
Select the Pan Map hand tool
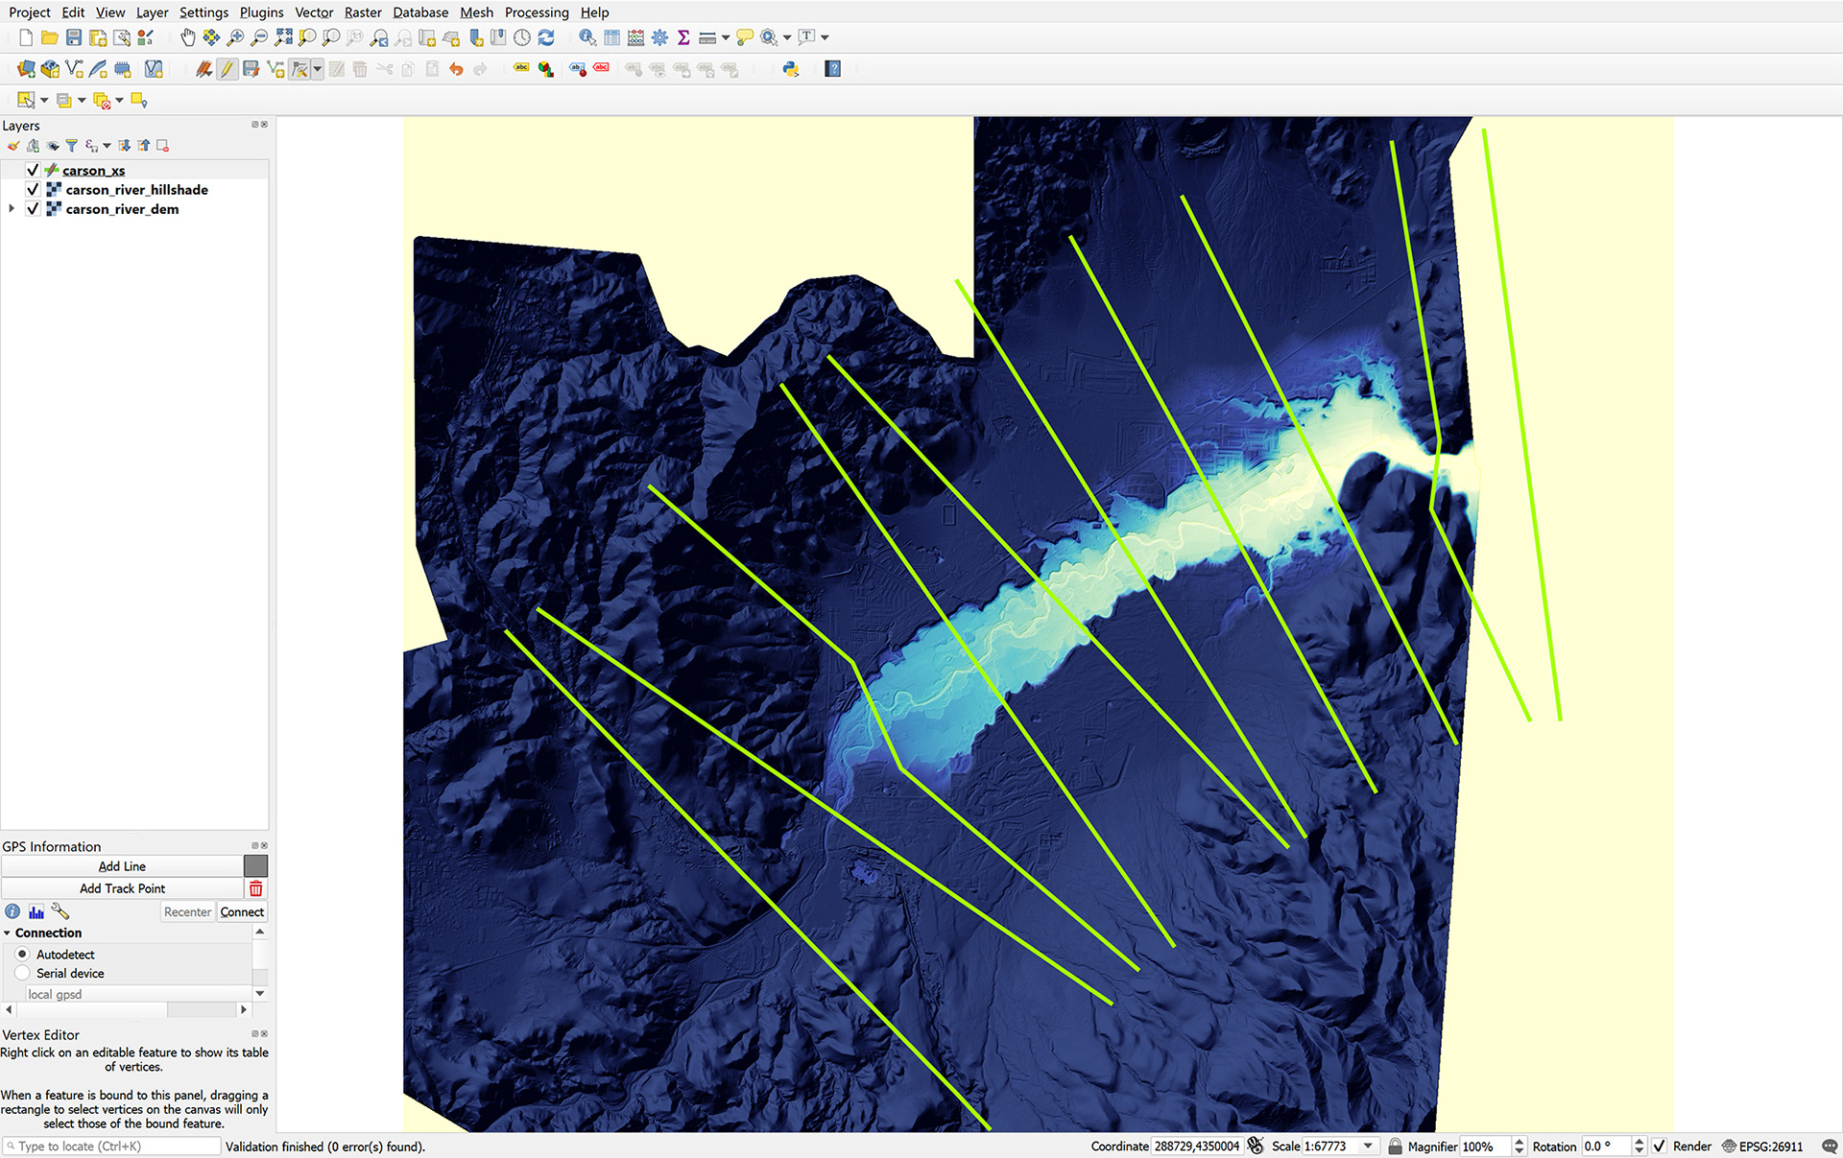[187, 37]
